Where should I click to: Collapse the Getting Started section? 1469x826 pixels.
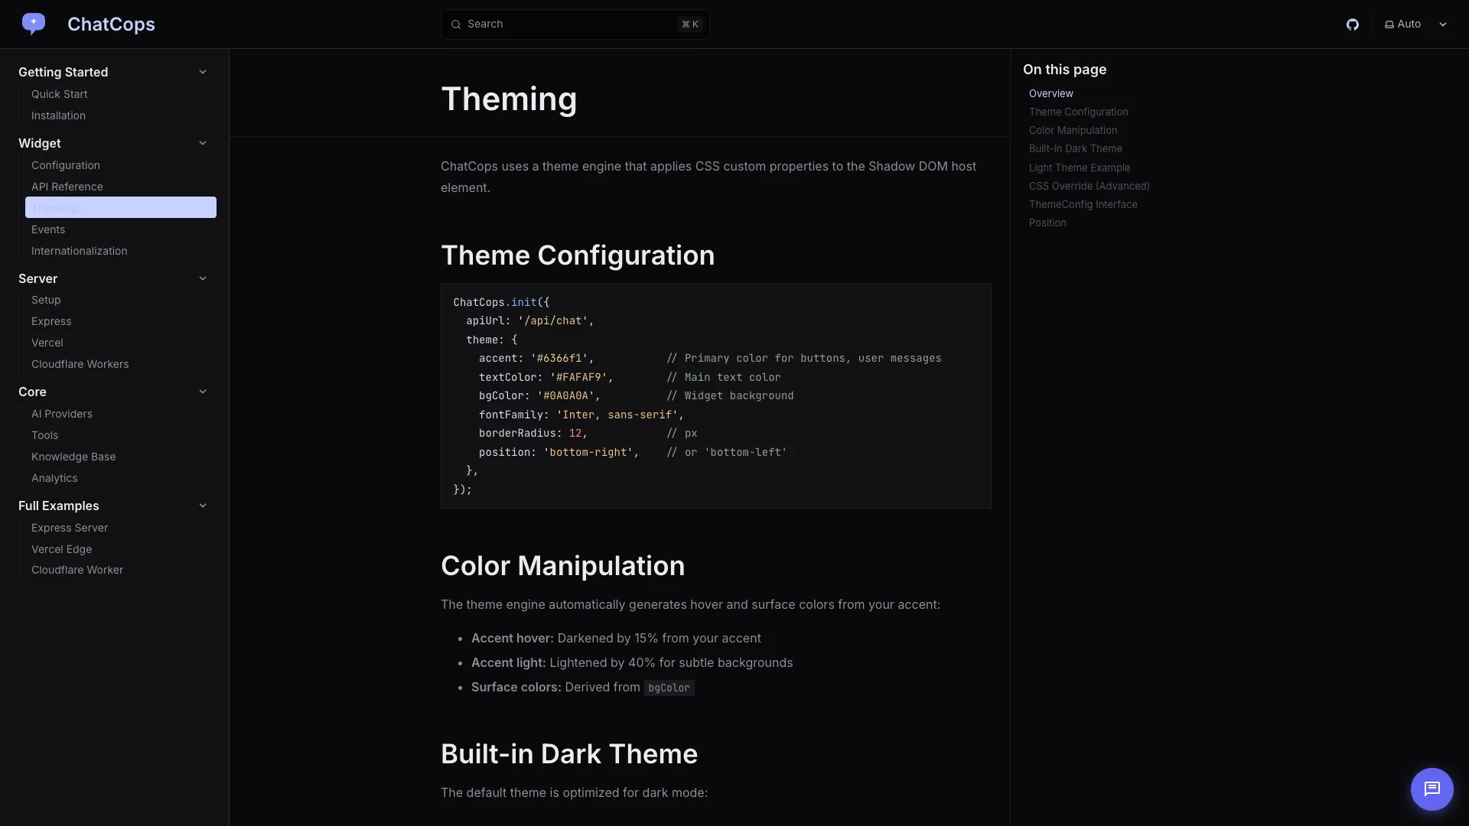coord(203,72)
